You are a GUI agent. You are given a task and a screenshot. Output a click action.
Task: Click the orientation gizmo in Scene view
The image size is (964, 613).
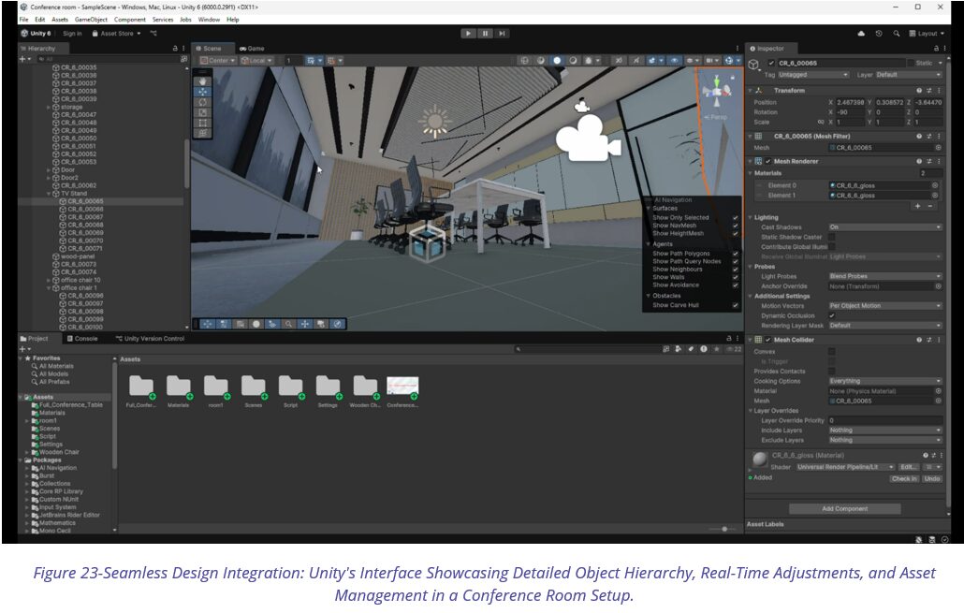click(719, 90)
